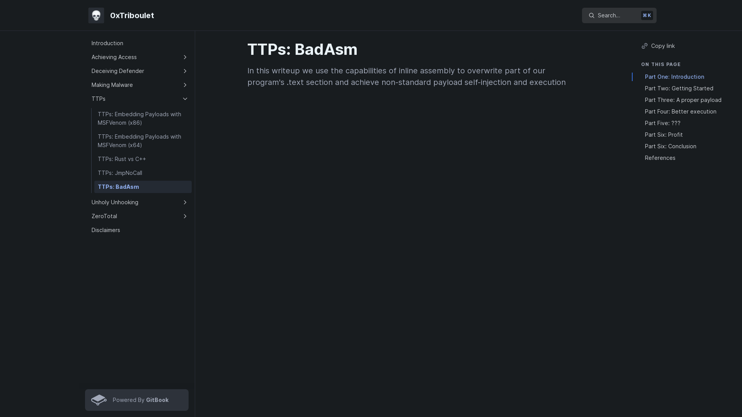The height and width of the screenshot is (417, 742).
Task: Click the GitBook powered-by icon
Action: [99, 400]
